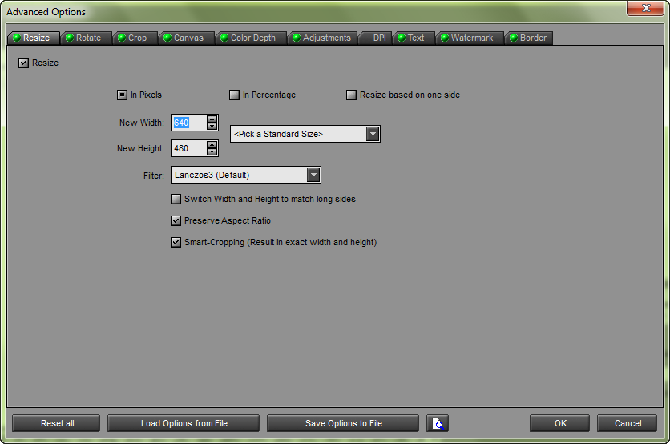Click the preview icon button beside Save Options
This screenshot has height=444, width=670.
tap(437, 423)
